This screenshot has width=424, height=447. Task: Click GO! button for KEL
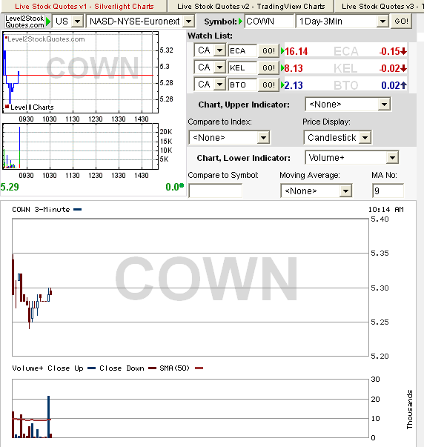(268, 68)
